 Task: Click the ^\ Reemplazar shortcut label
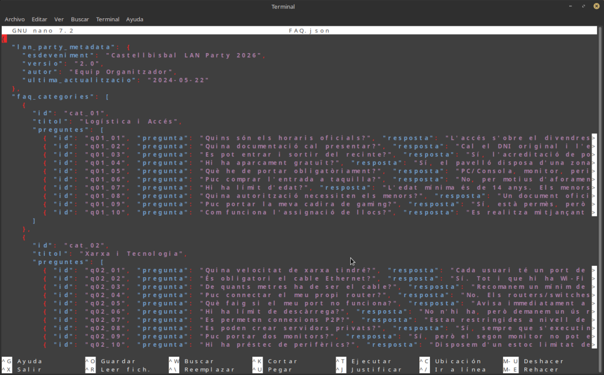coord(202,370)
